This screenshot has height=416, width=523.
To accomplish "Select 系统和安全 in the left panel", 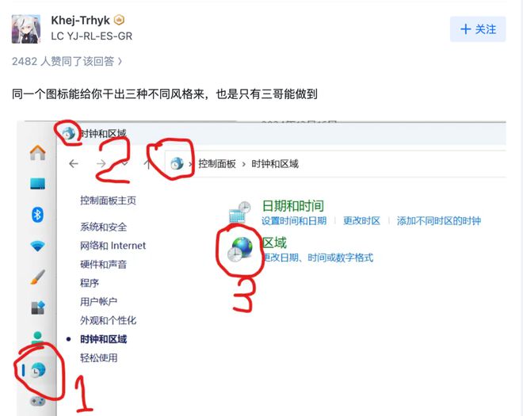I will (103, 227).
